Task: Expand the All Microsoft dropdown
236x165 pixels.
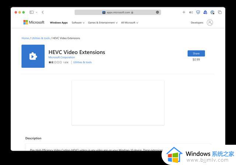Action: tap(129, 22)
